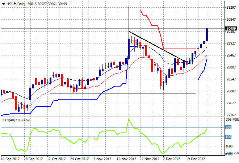The image size is (239, 163).
Task: Click the HSI,fs,Daily chart title text
Action: click(16, 4)
